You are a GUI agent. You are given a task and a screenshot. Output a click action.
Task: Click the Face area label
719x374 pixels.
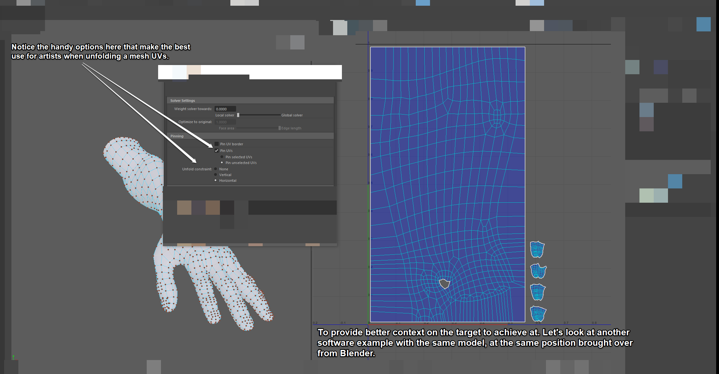click(x=226, y=128)
